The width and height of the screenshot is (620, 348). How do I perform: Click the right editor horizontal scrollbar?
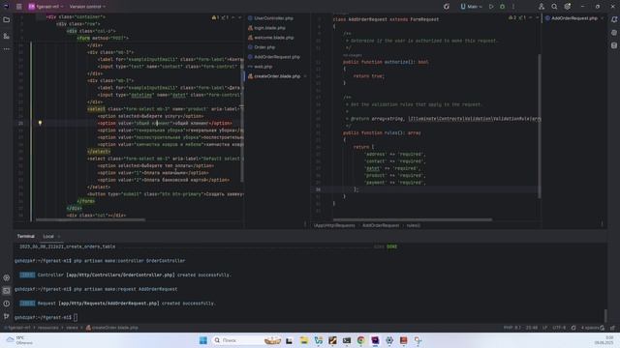(413, 219)
